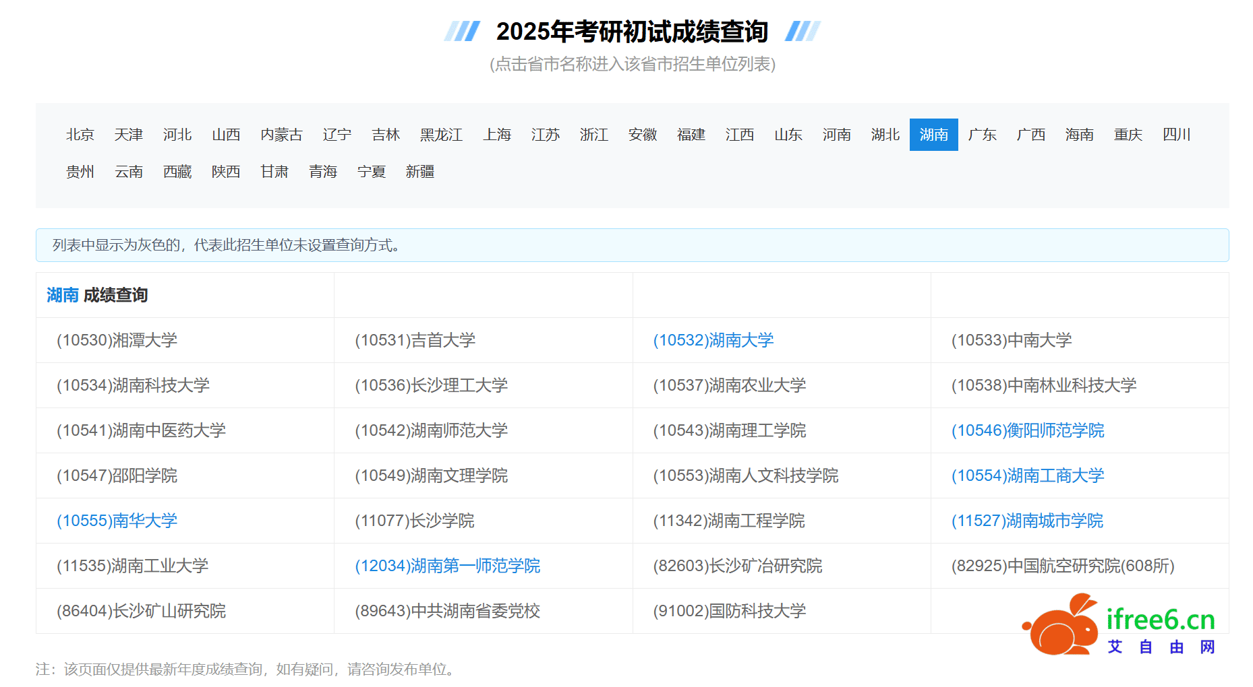Click the ifree6.cn site name text
The width and height of the screenshot is (1253, 687).
pyautogui.click(x=1160, y=620)
